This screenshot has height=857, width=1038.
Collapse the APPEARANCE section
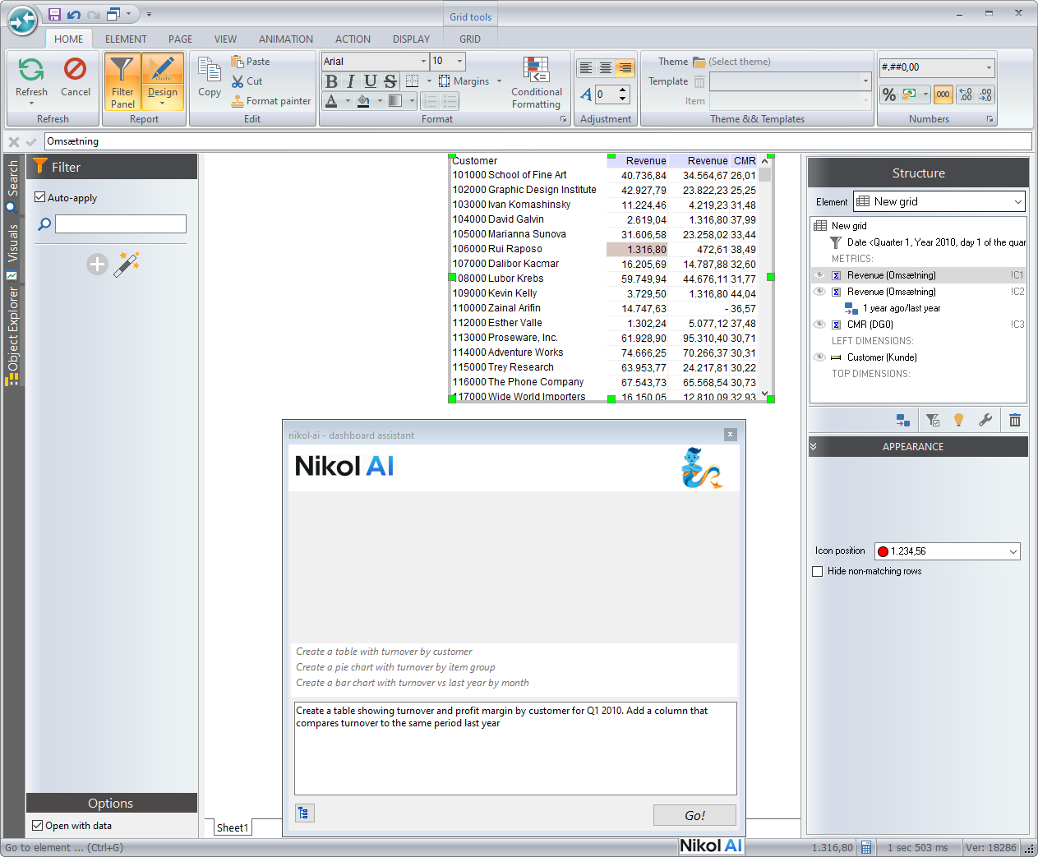point(814,447)
